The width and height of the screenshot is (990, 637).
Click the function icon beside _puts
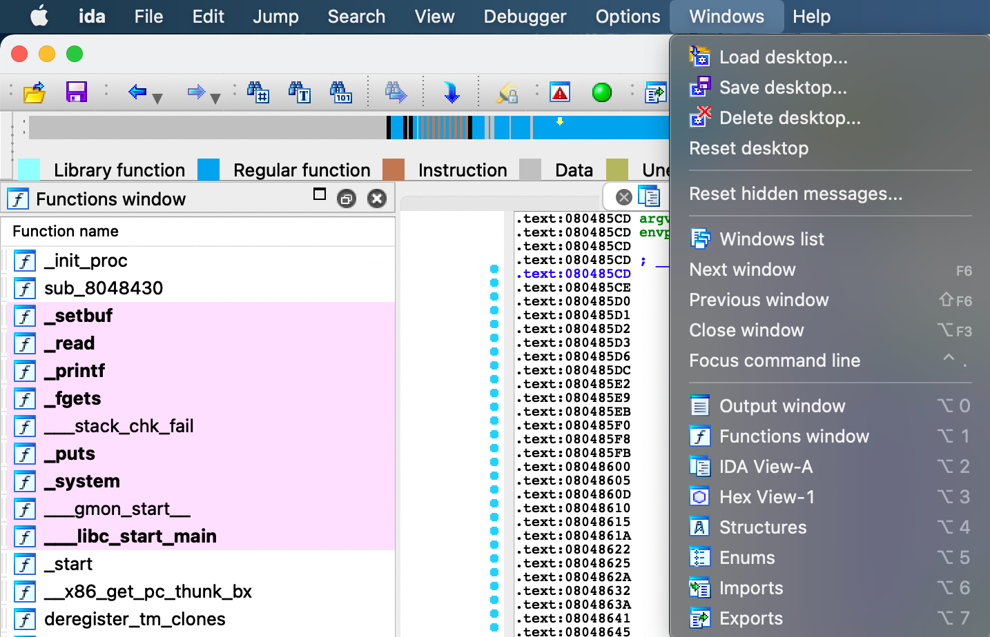(x=25, y=454)
